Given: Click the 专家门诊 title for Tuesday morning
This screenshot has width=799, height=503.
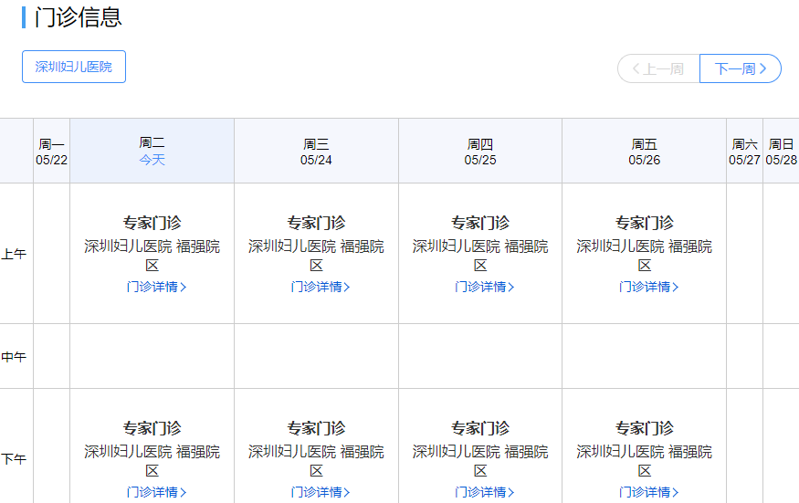Looking at the screenshot, I should 152,223.
